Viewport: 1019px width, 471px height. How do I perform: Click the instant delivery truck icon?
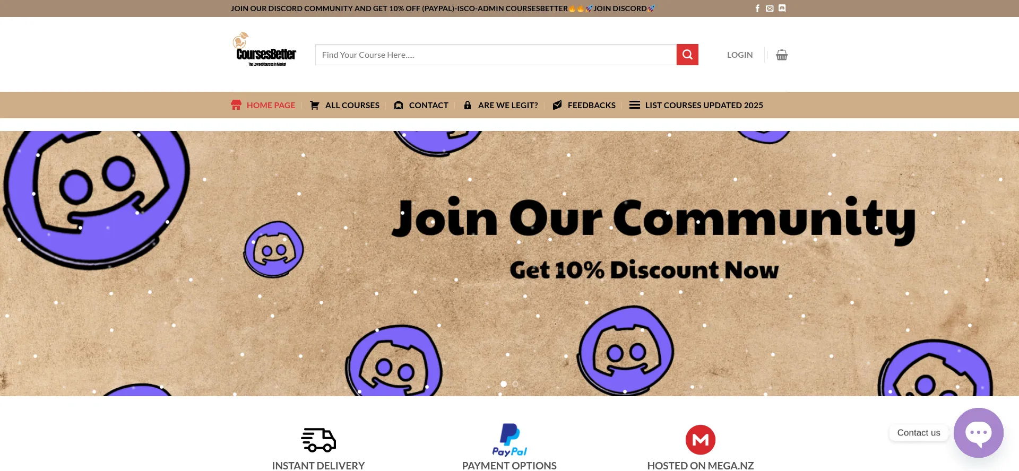click(318, 440)
